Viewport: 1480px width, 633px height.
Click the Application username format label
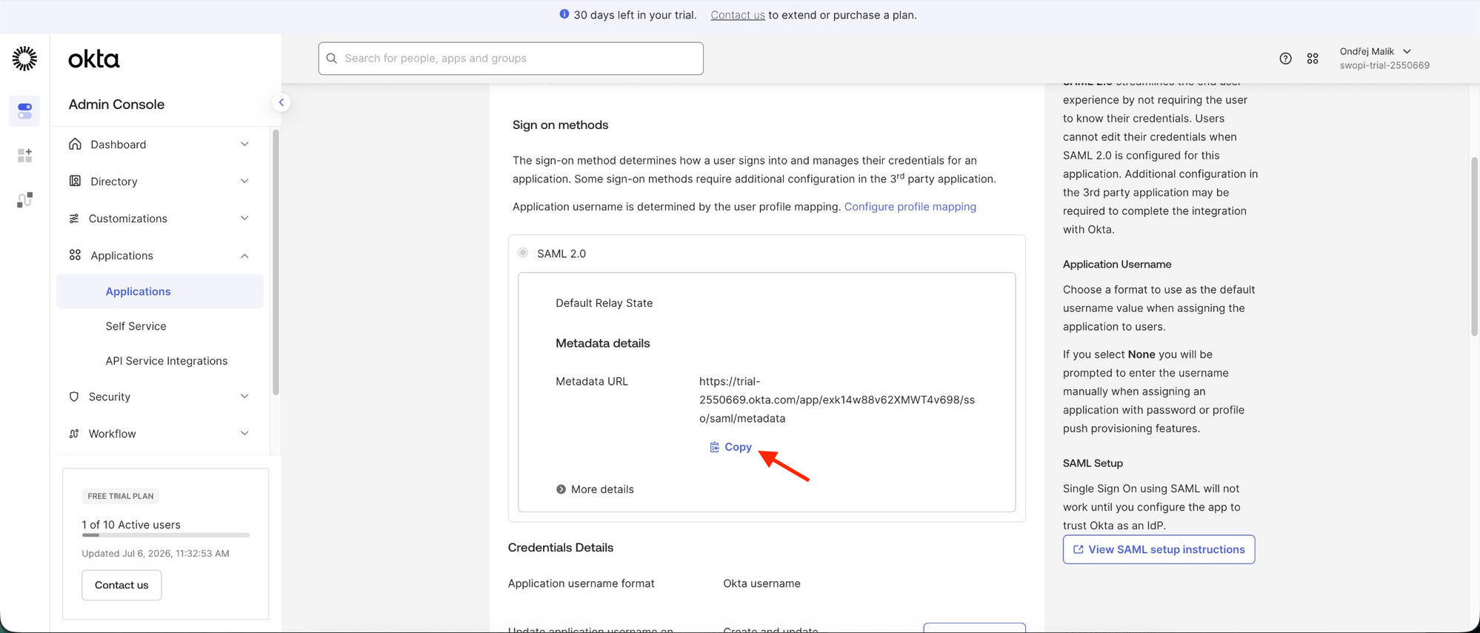581,583
